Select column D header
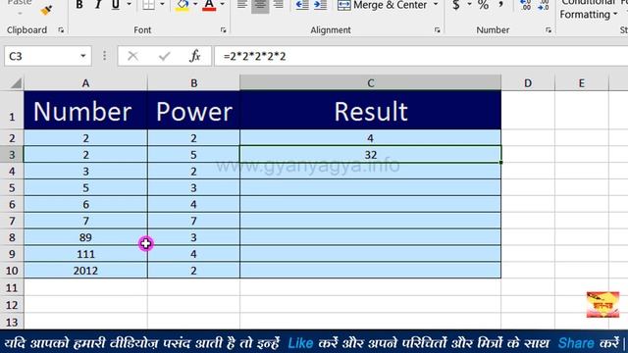628x353 pixels. 528,82
